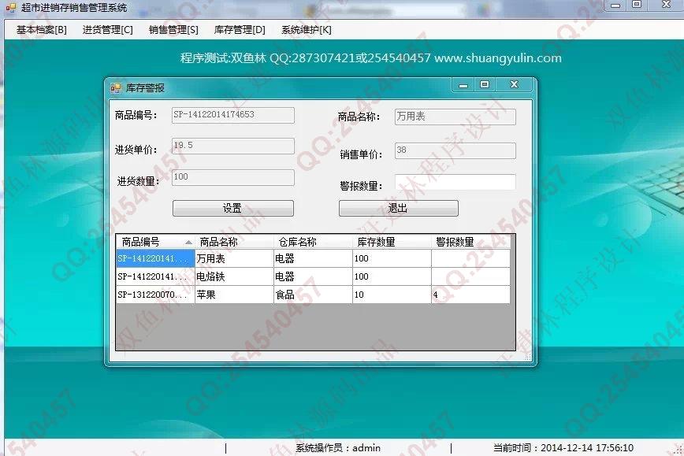The image size is (684, 456).
Task: Select the SP-131220070 product code cell
Action: tap(156, 295)
